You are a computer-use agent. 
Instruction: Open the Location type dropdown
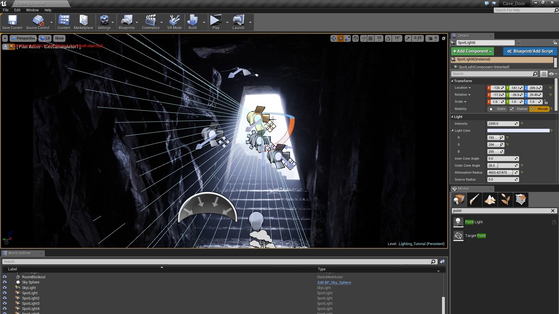tap(463, 88)
